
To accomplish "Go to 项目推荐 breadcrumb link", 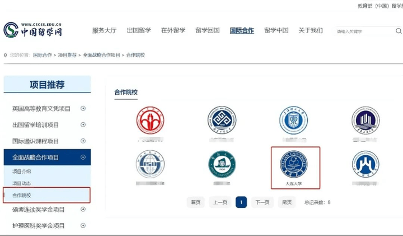I will (x=67, y=55).
